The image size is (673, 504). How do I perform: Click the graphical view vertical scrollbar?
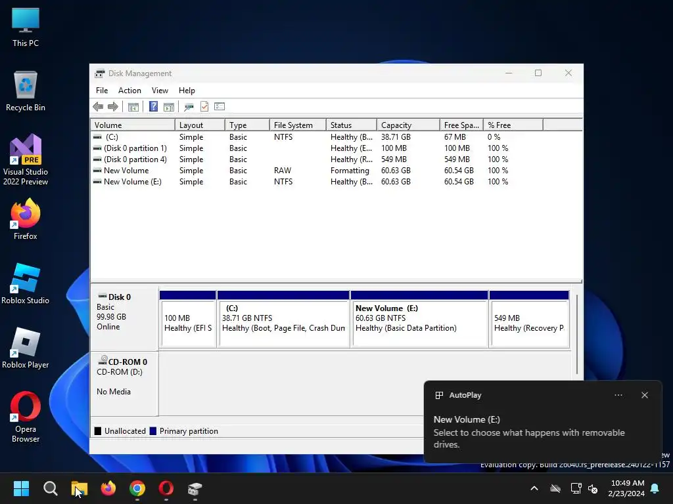[577, 334]
